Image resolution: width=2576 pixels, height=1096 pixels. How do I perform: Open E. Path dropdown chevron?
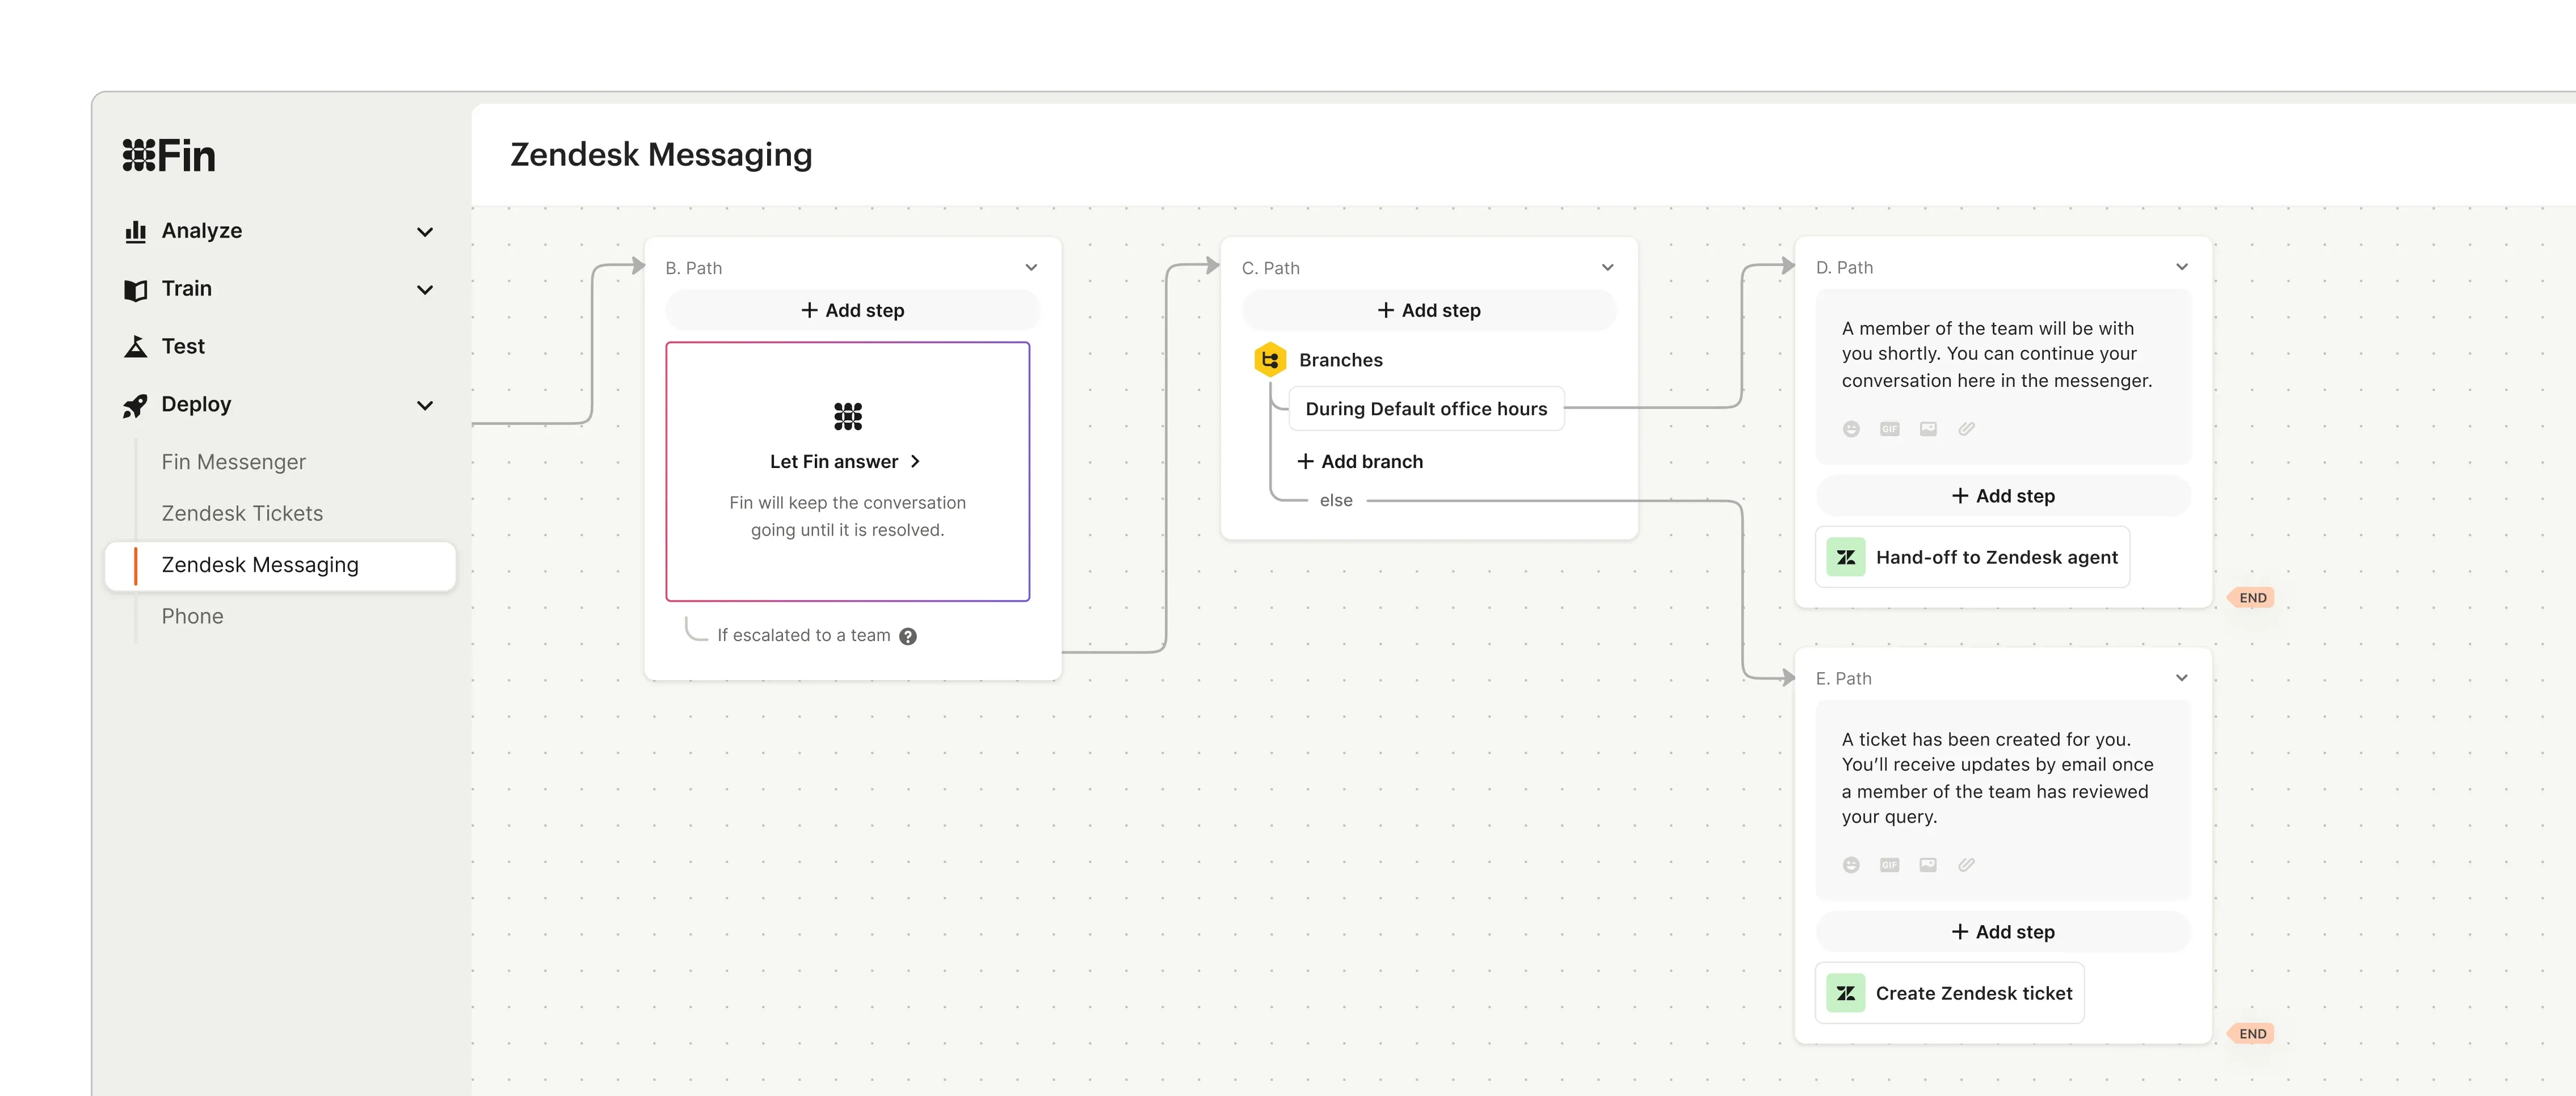pyautogui.click(x=2182, y=678)
